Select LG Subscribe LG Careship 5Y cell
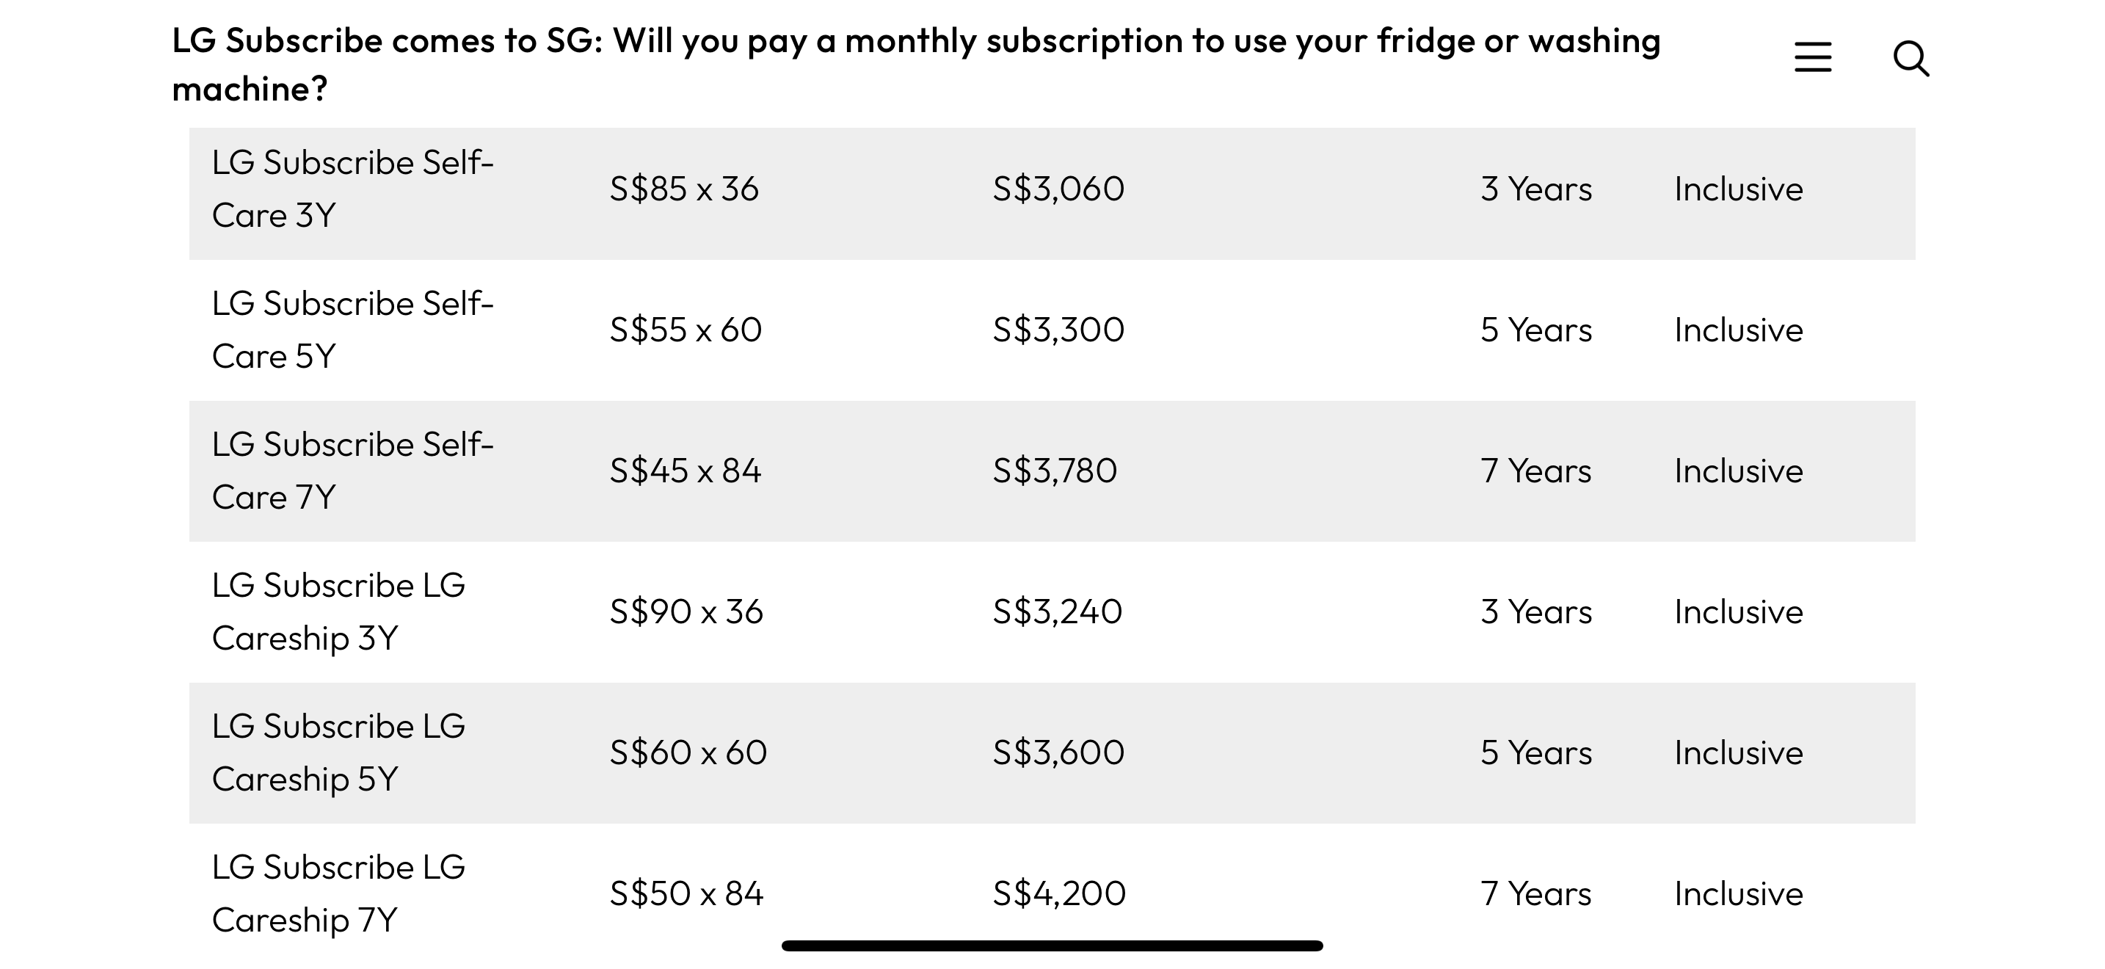The height and width of the screenshot is (969, 2105). (x=338, y=752)
